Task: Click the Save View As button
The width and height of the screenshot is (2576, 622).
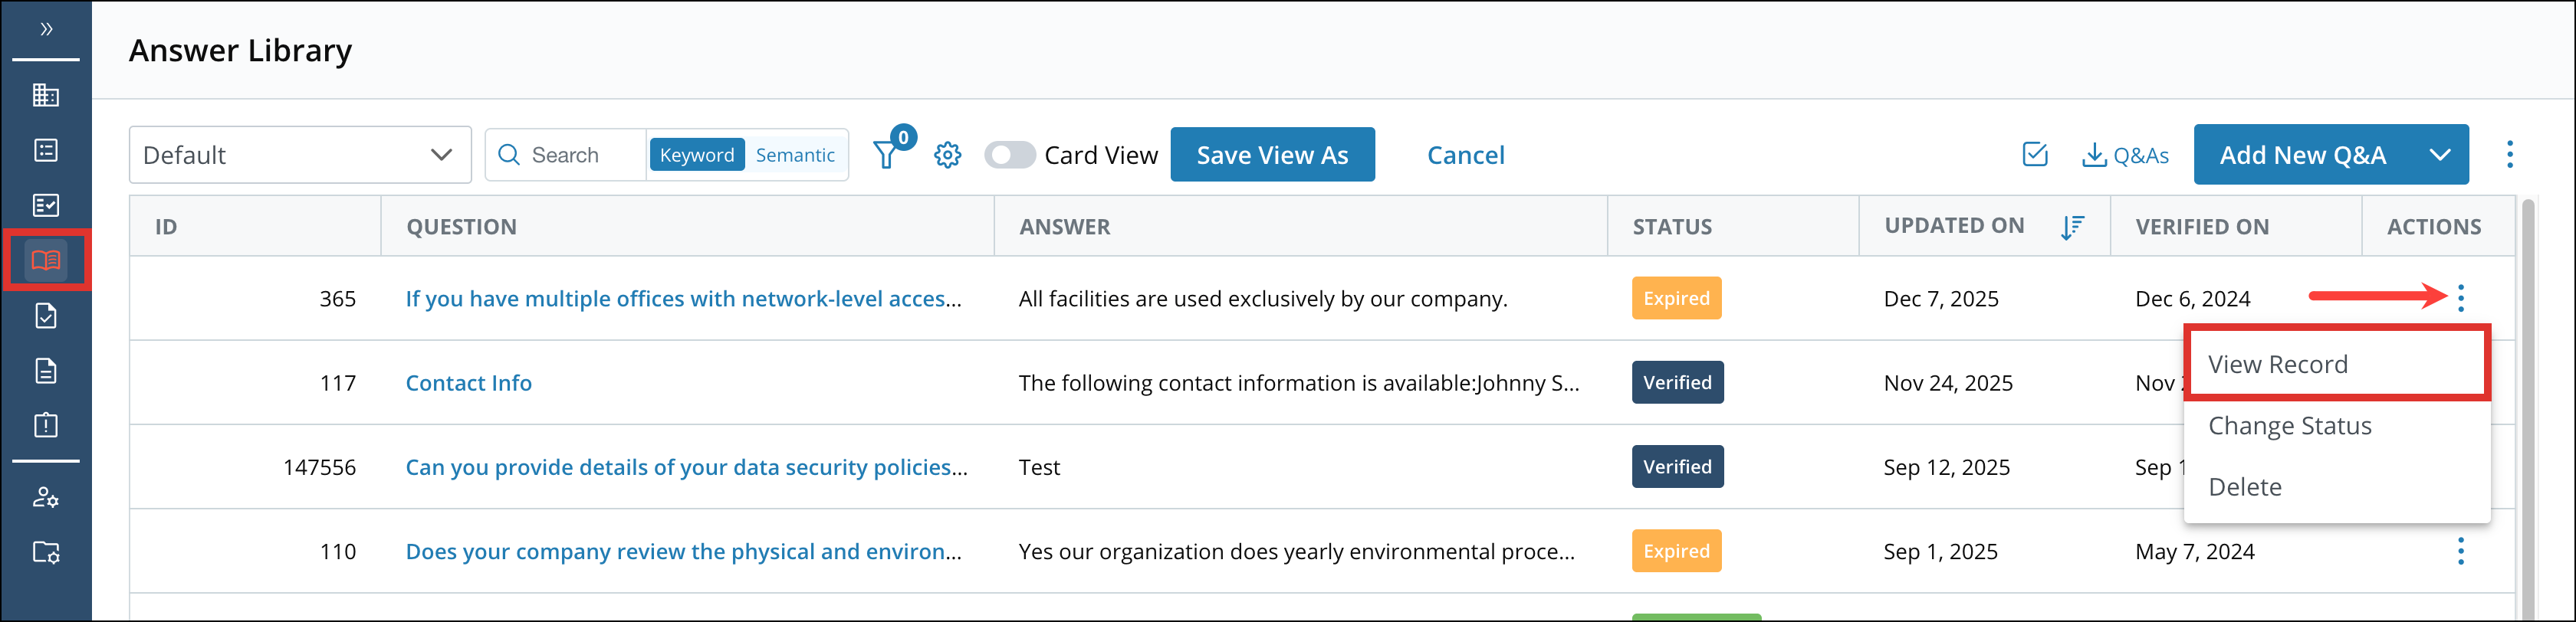Action: click(1272, 154)
